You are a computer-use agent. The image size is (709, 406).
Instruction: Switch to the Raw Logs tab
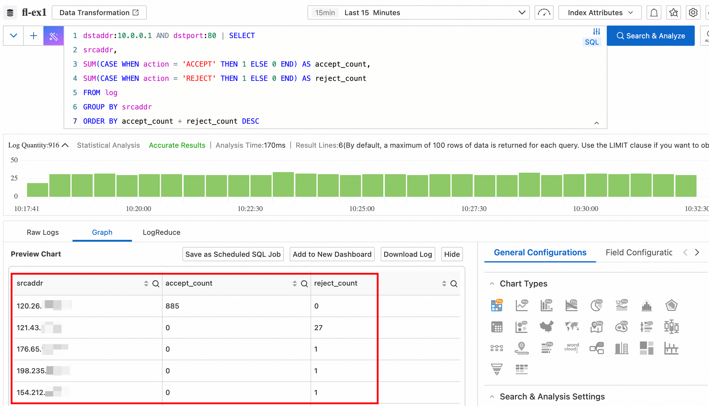click(42, 232)
